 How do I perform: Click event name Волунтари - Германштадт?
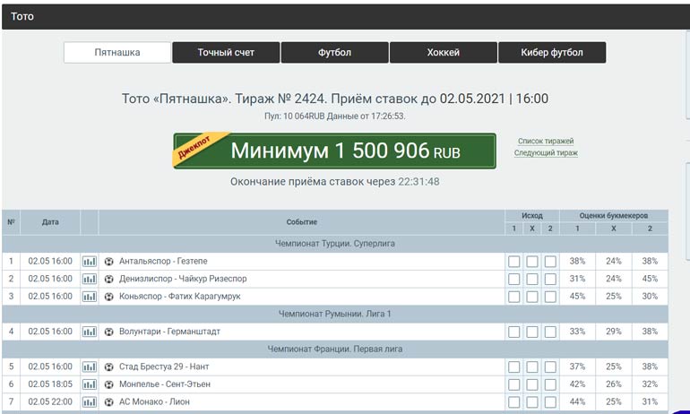170,332
